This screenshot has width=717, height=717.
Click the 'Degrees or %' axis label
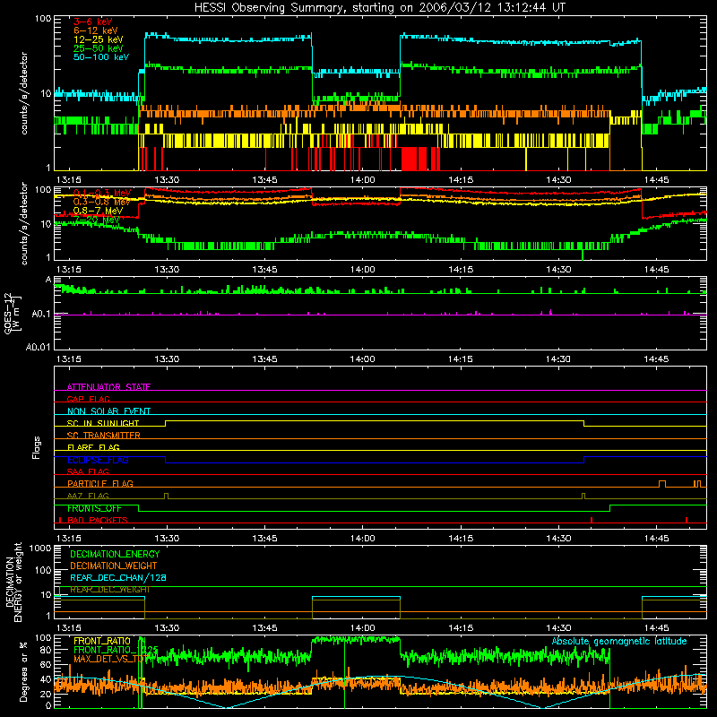click(23, 671)
